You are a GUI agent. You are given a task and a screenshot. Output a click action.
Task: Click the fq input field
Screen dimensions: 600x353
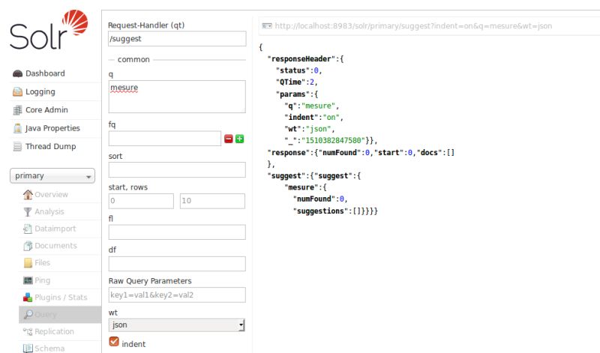pos(165,139)
